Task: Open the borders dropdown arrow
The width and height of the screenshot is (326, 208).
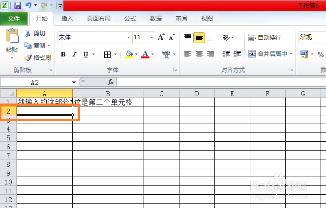Action: [x=116, y=54]
